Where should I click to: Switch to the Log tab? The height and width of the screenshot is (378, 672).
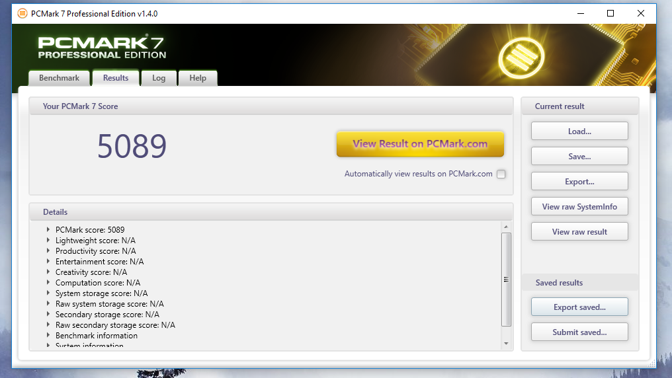point(159,78)
